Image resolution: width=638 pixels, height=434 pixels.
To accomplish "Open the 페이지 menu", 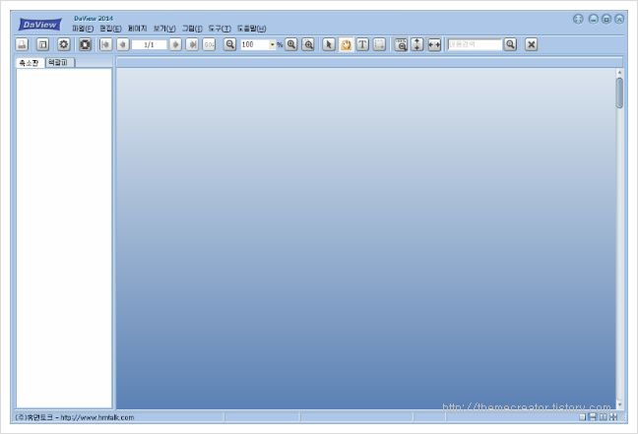I will pyautogui.click(x=137, y=29).
